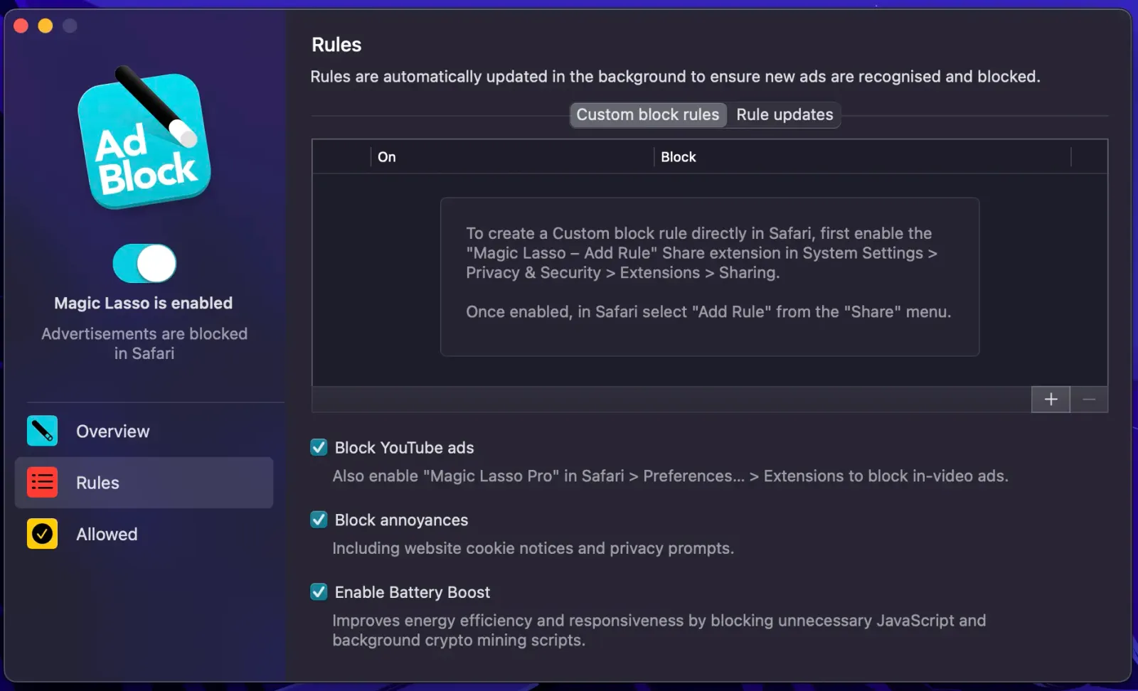1138x691 pixels.
Task: Switch to the Rule updates tab
Action: pyautogui.click(x=784, y=114)
